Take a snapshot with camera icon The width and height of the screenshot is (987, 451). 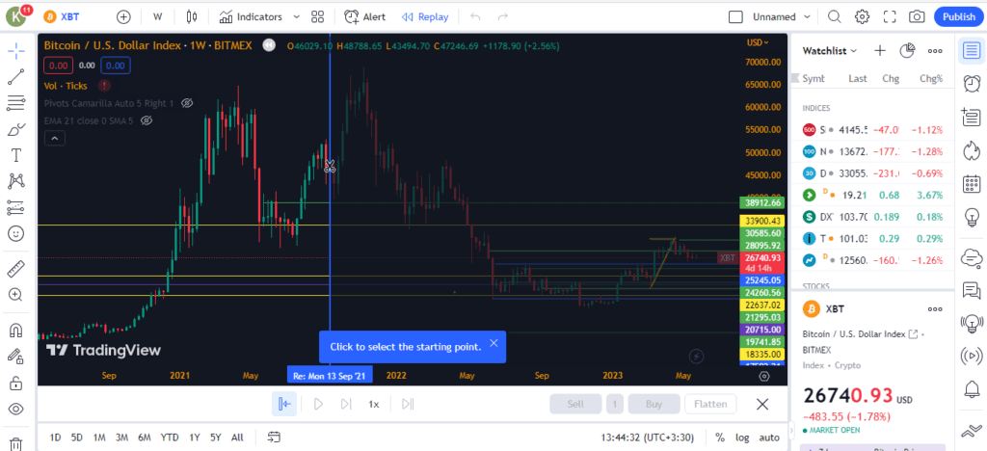pyautogui.click(x=917, y=16)
